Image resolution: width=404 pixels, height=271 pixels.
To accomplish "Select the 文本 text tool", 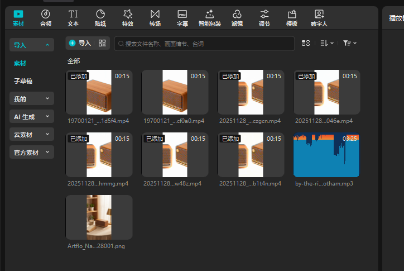I will tap(73, 18).
